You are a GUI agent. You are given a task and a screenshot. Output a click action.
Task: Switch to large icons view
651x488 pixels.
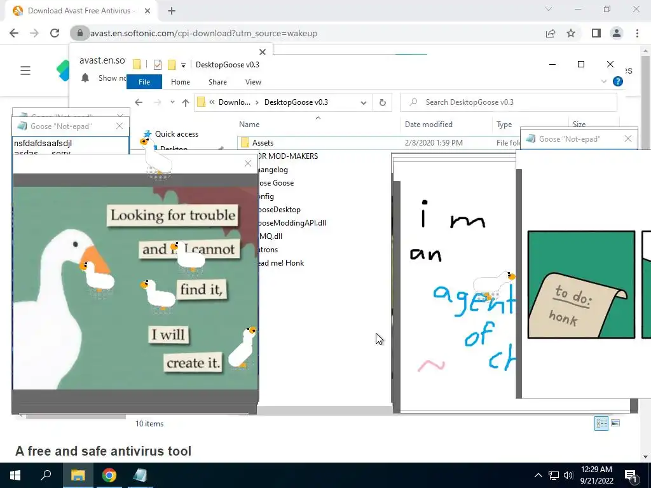[615, 423]
